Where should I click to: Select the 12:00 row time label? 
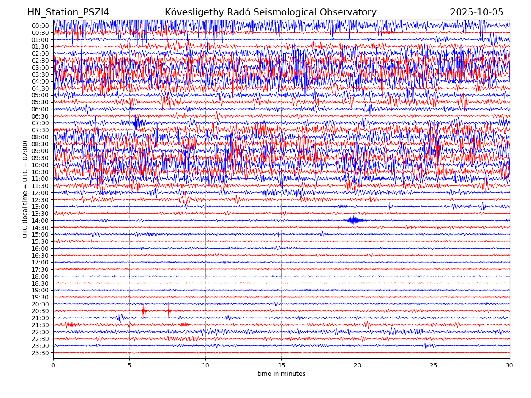coord(40,193)
